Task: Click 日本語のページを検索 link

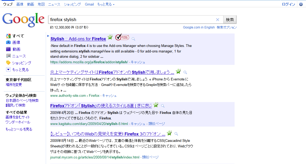Action: [x=22, y=100]
